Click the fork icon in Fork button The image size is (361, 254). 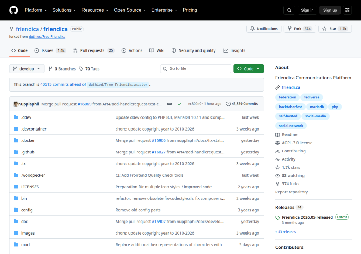[290, 29]
